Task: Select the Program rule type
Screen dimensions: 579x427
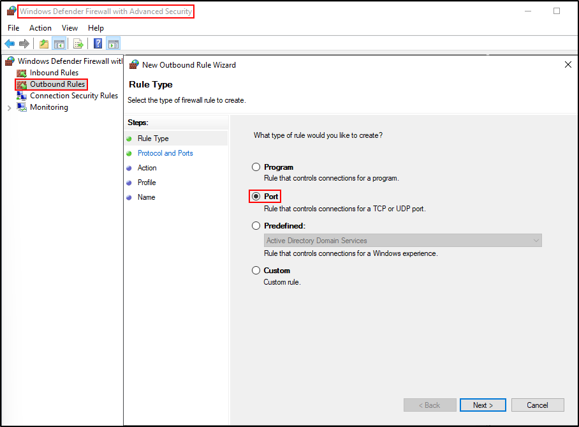Action: pos(256,167)
